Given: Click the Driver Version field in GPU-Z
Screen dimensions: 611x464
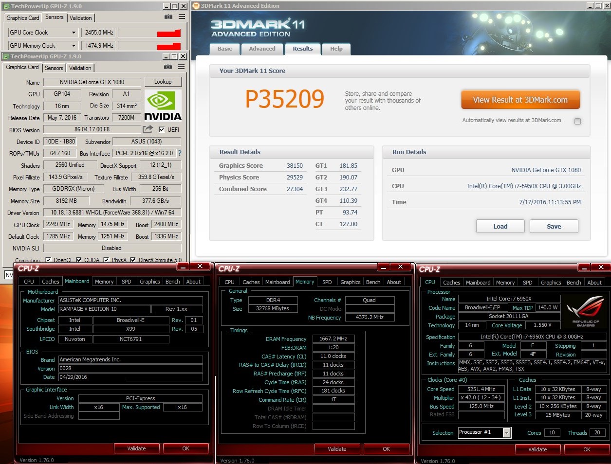Looking at the screenshot, I should pyautogui.click(x=112, y=213).
